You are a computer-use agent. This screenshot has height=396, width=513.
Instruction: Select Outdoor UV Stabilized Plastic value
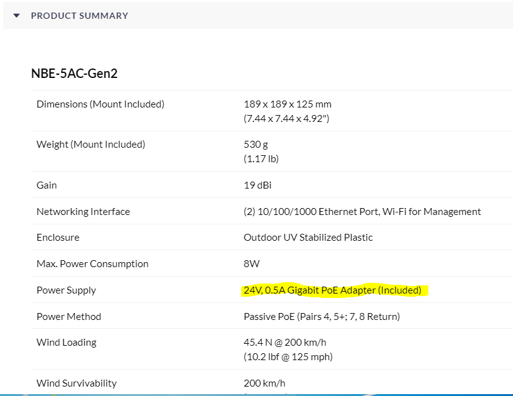pos(308,238)
